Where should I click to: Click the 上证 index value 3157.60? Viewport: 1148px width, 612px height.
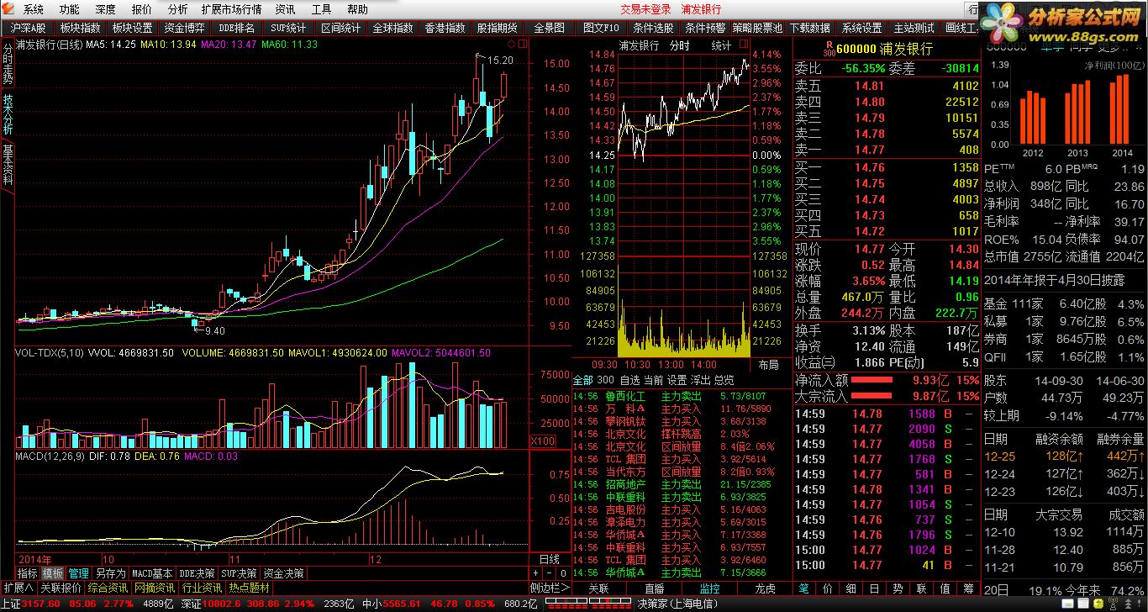[39, 604]
